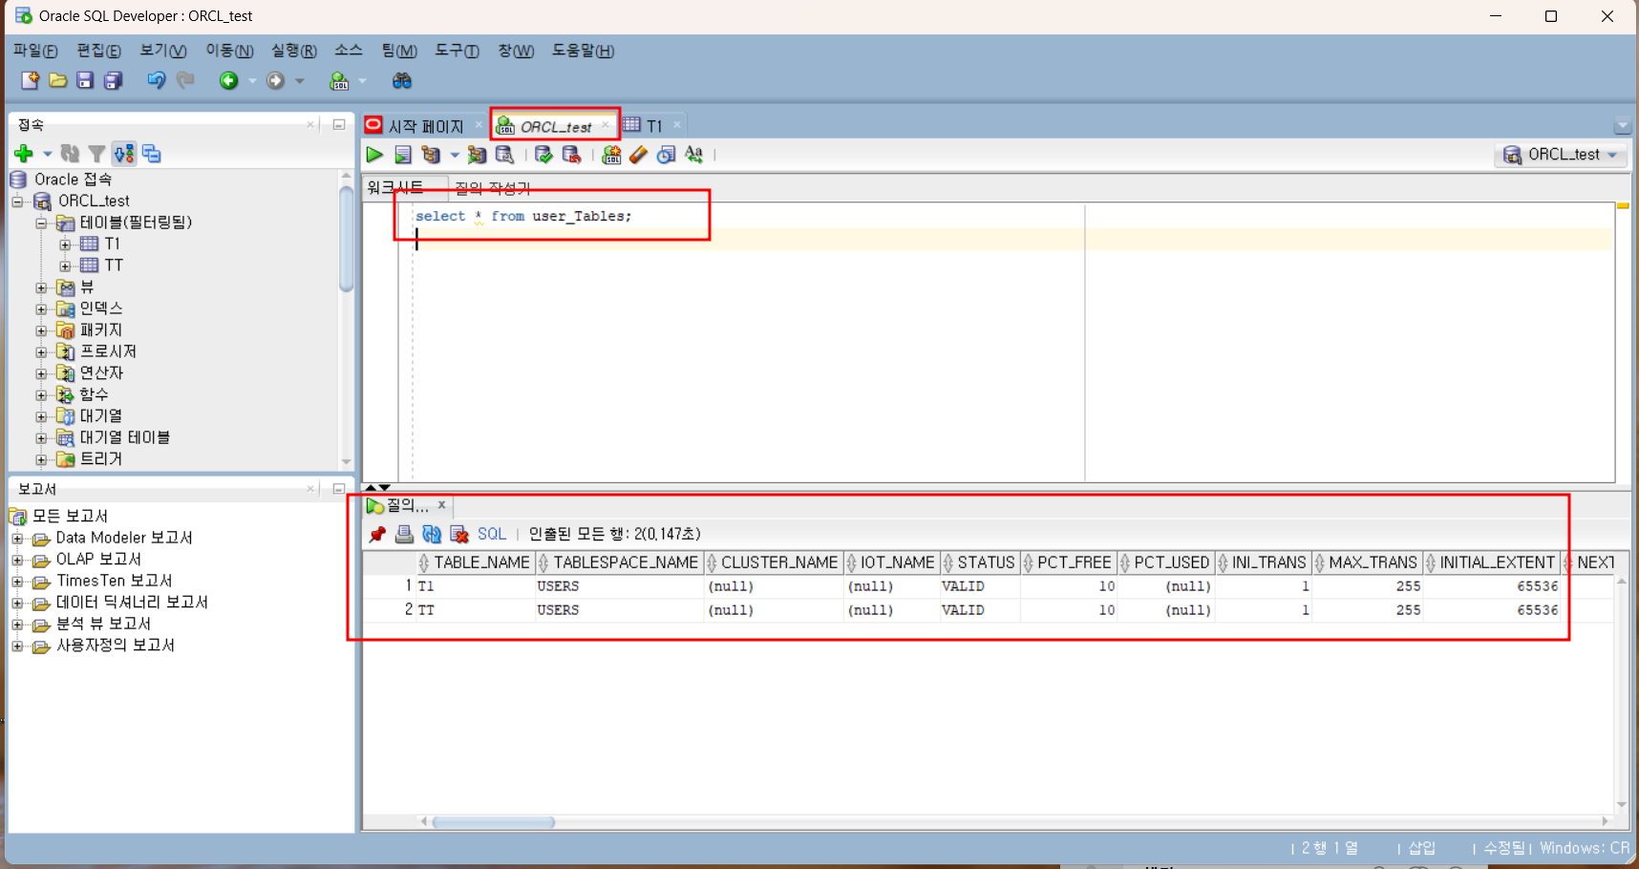Open Back navigation history dropdown arrow
The image size is (1639, 869).
[252, 81]
